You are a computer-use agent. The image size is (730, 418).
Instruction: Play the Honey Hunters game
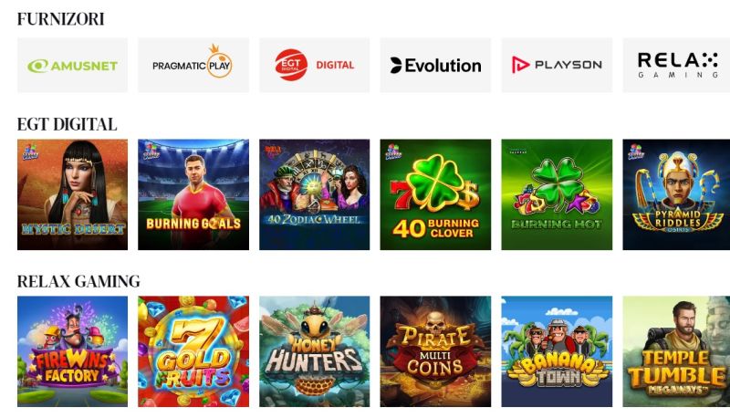click(x=314, y=351)
